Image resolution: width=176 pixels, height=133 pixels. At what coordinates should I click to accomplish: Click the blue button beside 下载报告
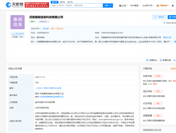pyautogui.click(x=172, y=17)
